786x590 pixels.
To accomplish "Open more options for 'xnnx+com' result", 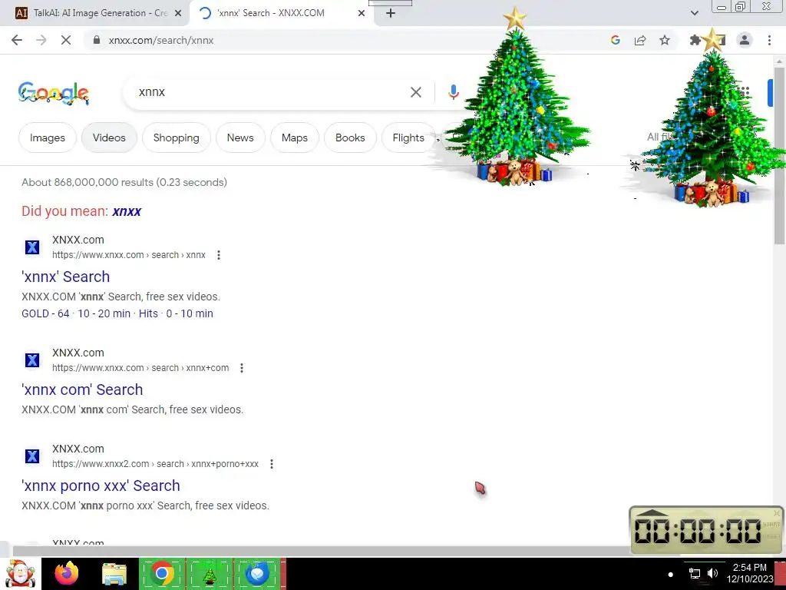I will (x=242, y=368).
